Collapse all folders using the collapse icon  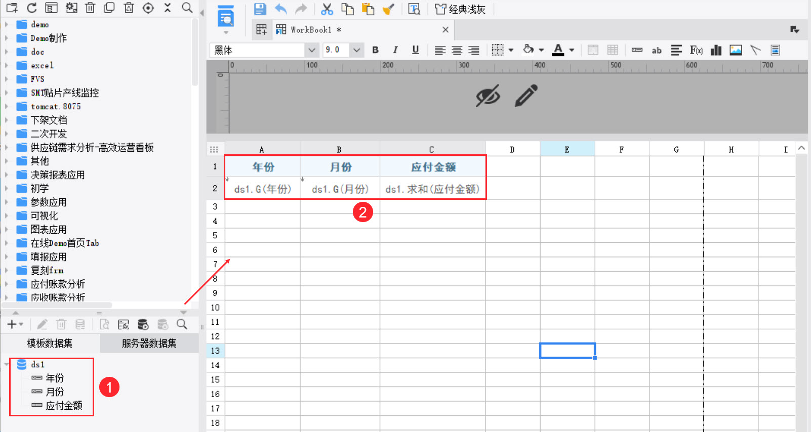click(x=168, y=8)
